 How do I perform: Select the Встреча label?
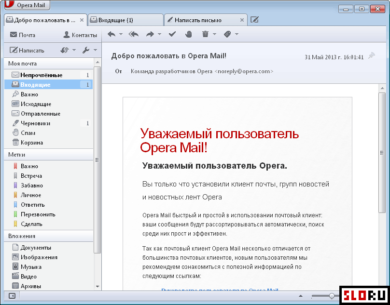click(48, 176)
